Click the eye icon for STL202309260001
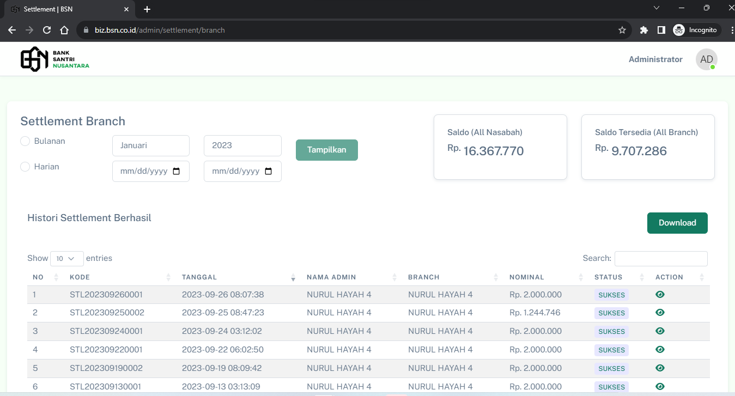Viewport: 735px width, 396px height. (660, 295)
